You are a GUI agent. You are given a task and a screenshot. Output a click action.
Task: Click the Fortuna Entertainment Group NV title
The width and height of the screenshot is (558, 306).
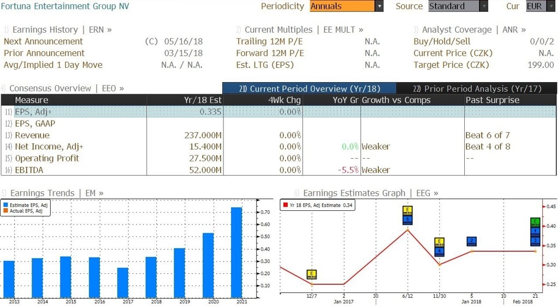tap(65, 6)
